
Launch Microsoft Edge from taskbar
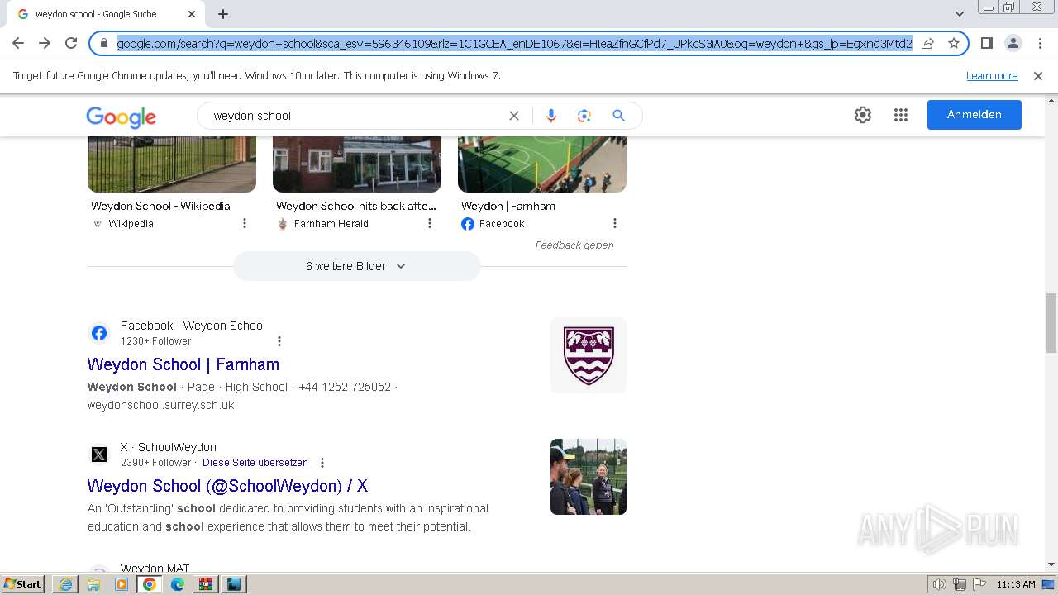click(x=178, y=584)
